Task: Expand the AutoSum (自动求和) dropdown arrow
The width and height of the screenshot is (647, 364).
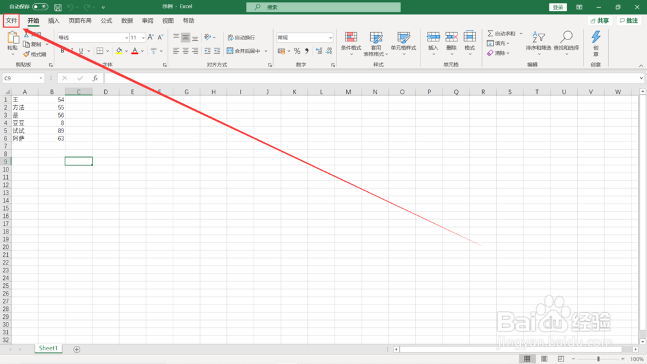Action: pyautogui.click(x=521, y=34)
